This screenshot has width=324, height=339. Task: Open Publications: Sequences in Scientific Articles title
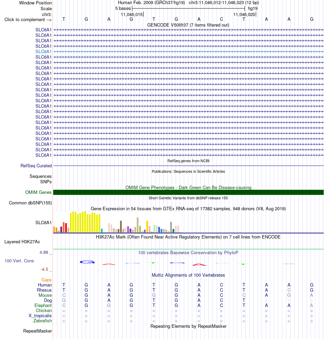188,171
